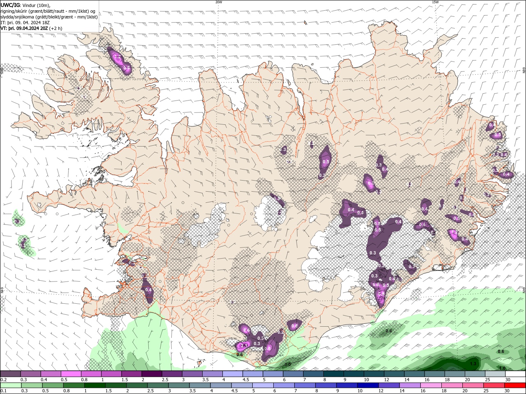Viewport: 526px width, 394px height.
Task: Click the 'rigning/skúrir' legend description line
Action: coord(48,11)
